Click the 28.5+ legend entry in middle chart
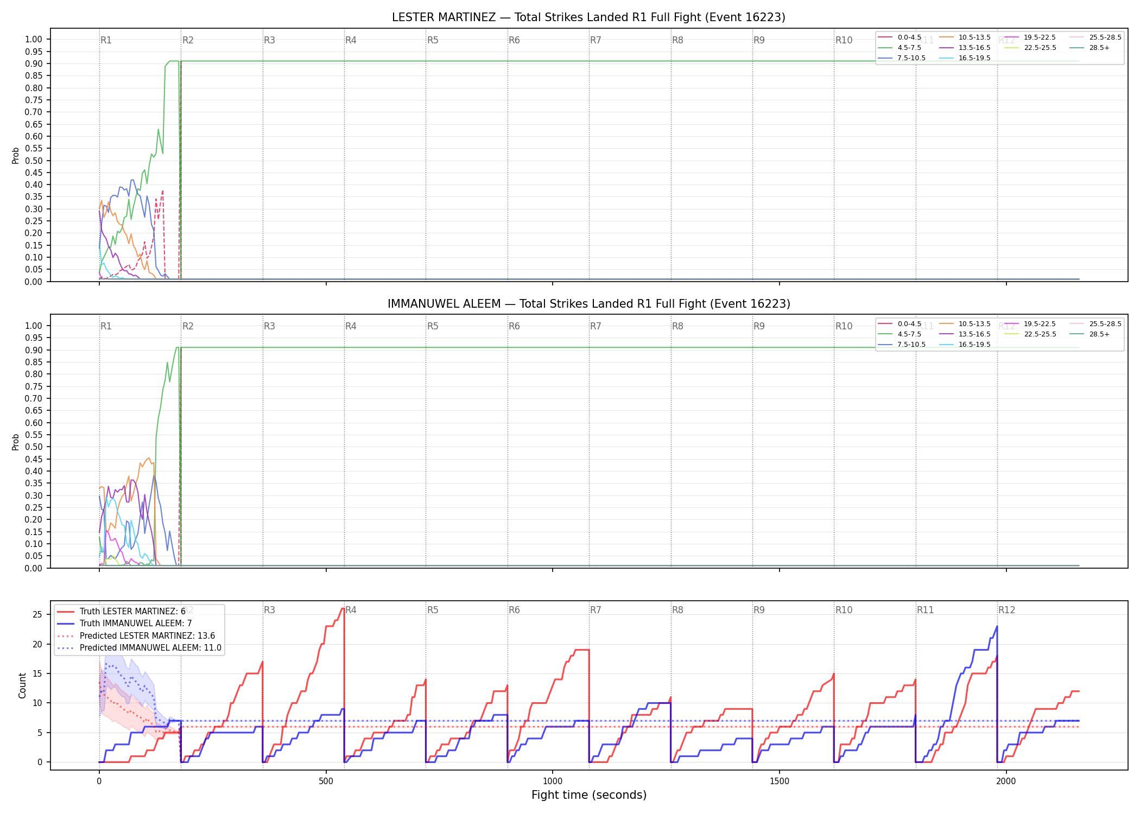1140x814 pixels. pyautogui.click(x=1090, y=334)
